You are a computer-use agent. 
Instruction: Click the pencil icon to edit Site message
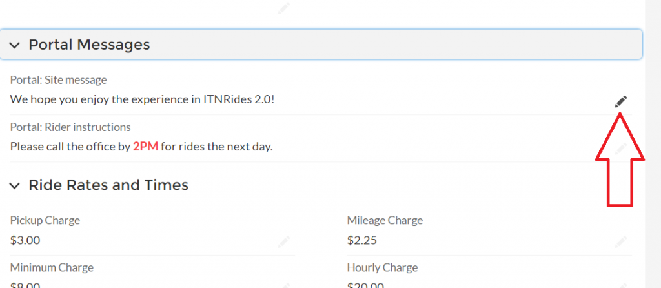coord(620,101)
